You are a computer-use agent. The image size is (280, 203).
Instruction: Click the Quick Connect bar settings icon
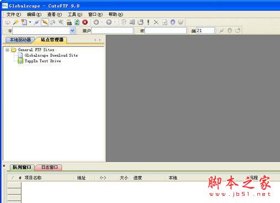230,31
